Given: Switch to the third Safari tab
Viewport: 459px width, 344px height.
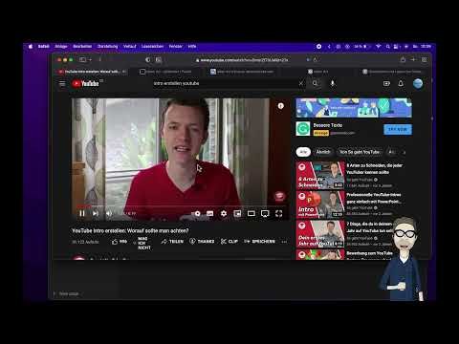Looking at the screenshot, I should pyautogui.click(x=242, y=72).
